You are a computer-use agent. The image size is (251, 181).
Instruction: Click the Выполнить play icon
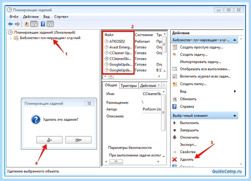[x=174, y=123]
